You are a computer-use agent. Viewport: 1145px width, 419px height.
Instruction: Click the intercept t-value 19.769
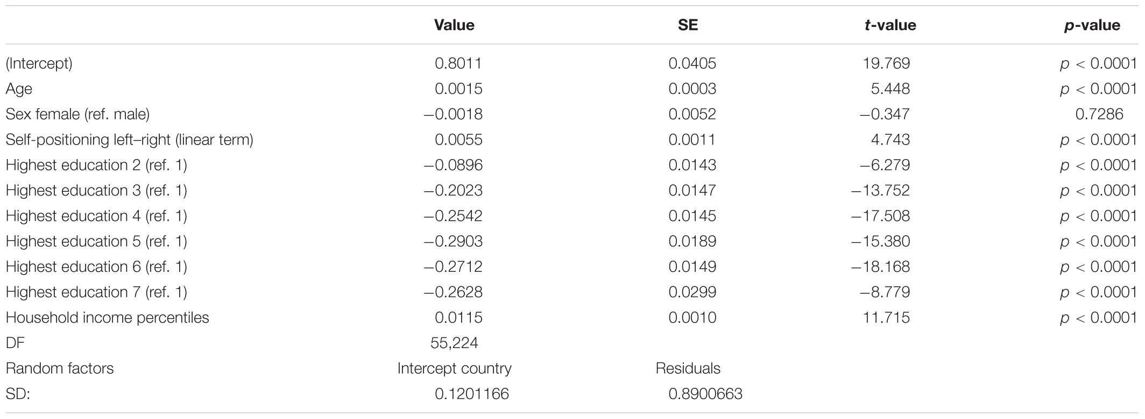[886, 63]
